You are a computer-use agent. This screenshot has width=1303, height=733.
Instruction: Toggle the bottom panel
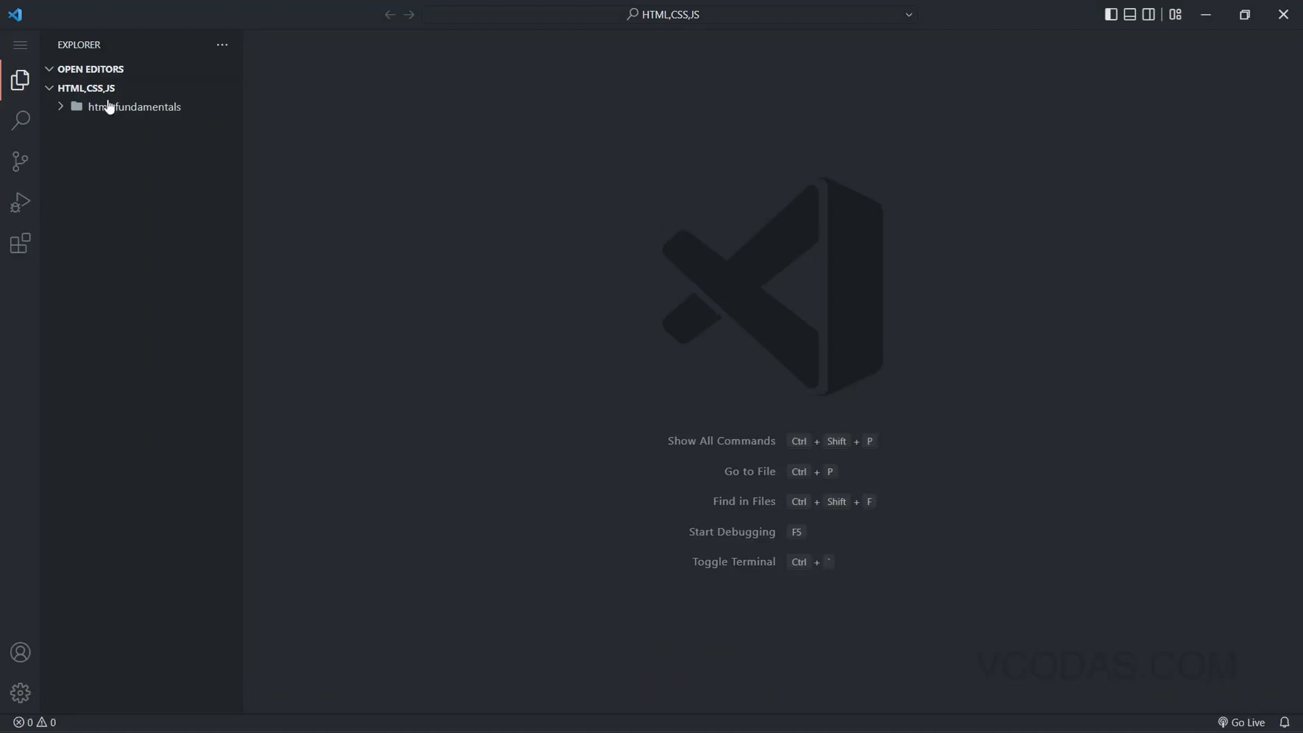coord(1130,15)
